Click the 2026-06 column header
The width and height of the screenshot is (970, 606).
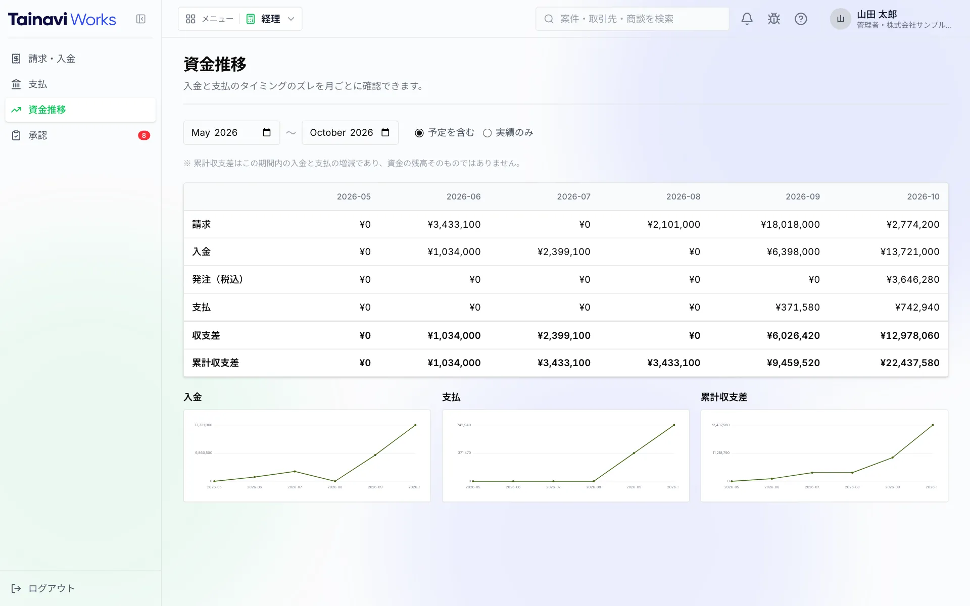pyautogui.click(x=463, y=197)
